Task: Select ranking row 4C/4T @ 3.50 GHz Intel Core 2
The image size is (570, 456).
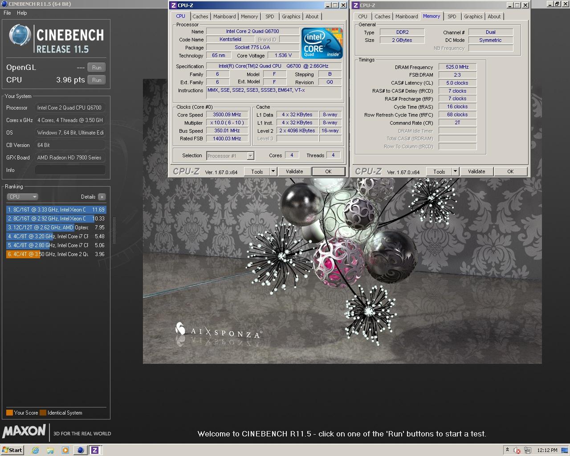Action: (x=56, y=254)
